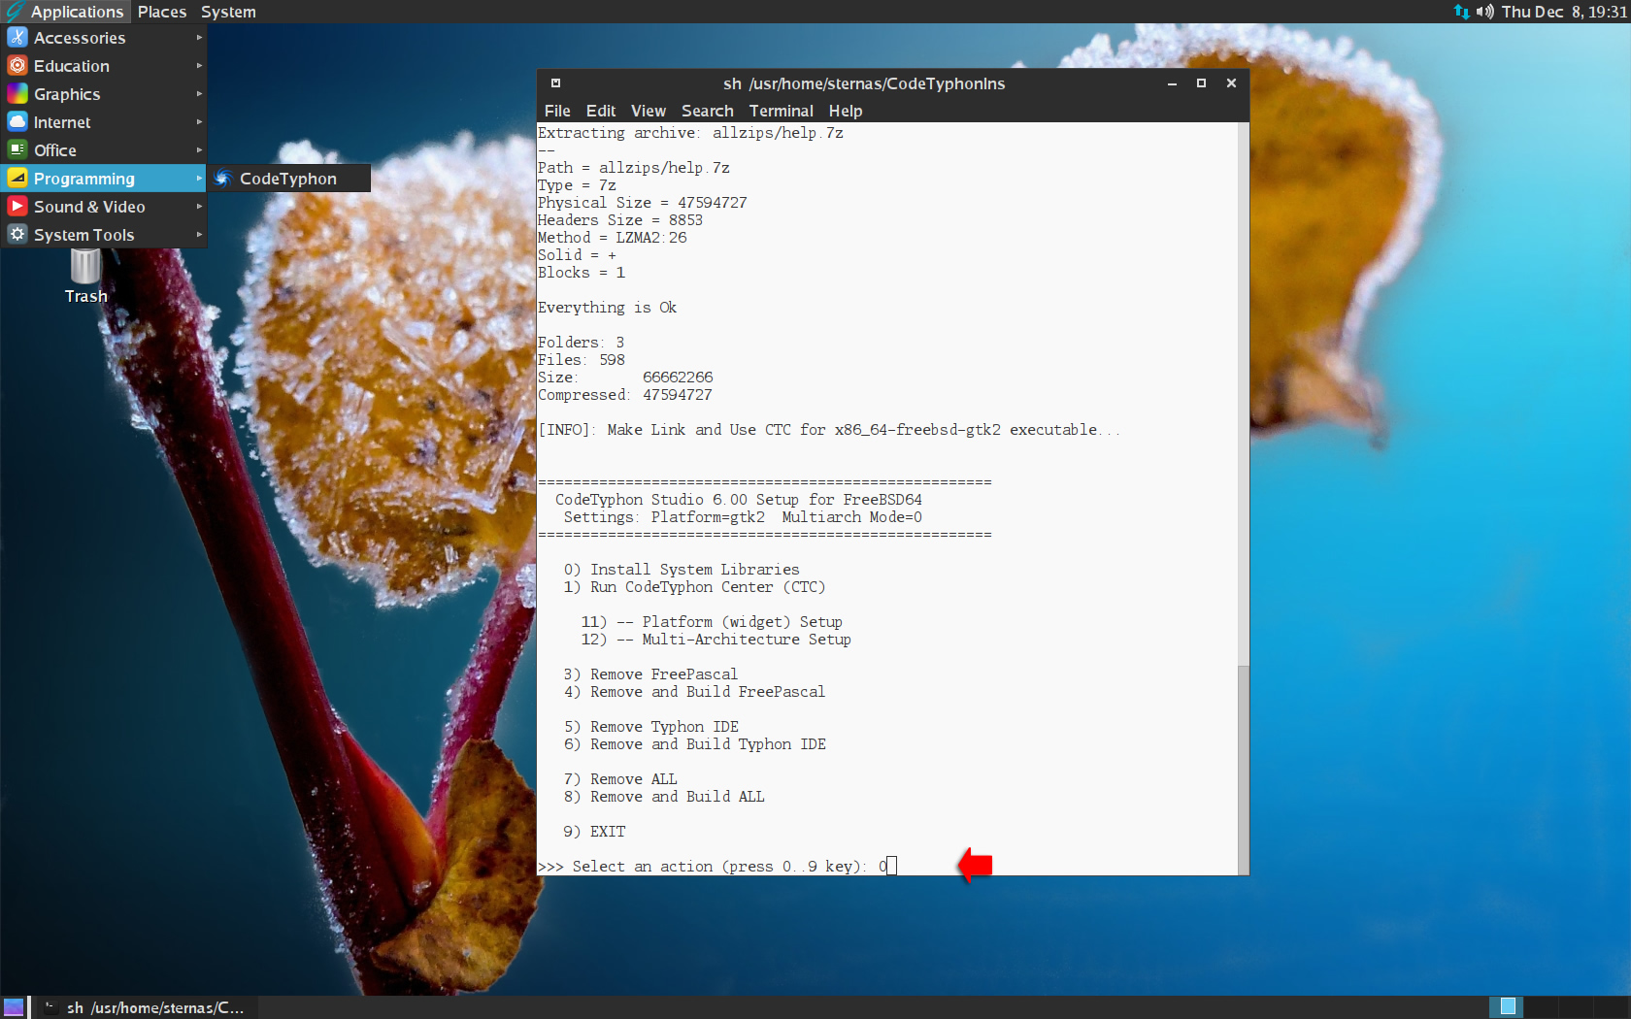1631x1019 pixels.
Task: Click the '7) Remove ALL' line
Action: pyautogui.click(x=620, y=779)
